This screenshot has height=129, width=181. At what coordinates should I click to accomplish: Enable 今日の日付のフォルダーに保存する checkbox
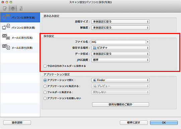point(45,66)
